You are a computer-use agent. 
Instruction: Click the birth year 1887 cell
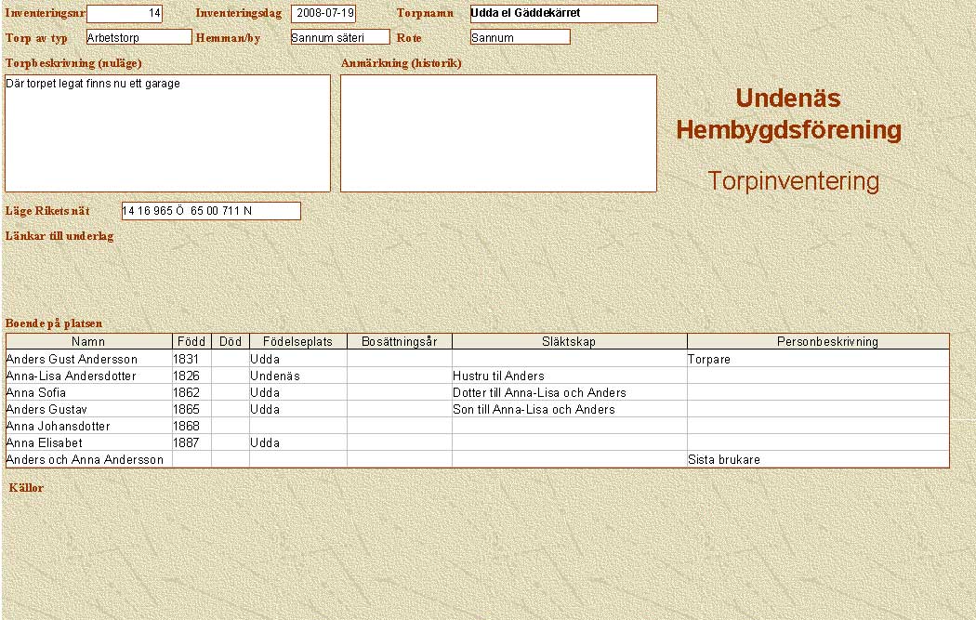point(191,442)
